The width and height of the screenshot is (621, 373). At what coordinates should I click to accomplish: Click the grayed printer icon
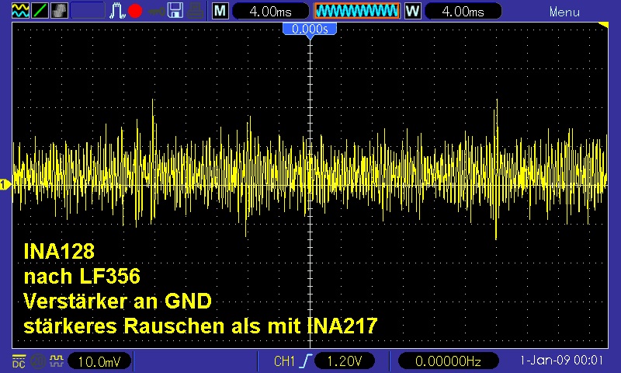[196, 11]
